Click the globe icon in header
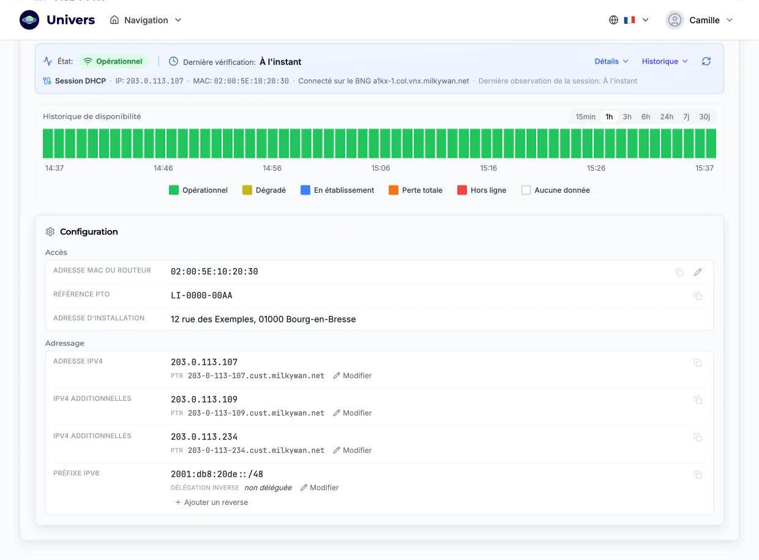Viewport: 759px width, 560px height. 613,20
